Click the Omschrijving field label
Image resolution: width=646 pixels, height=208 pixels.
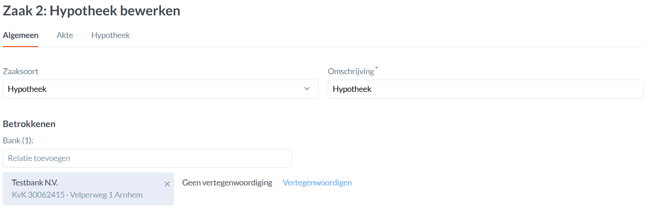(351, 71)
